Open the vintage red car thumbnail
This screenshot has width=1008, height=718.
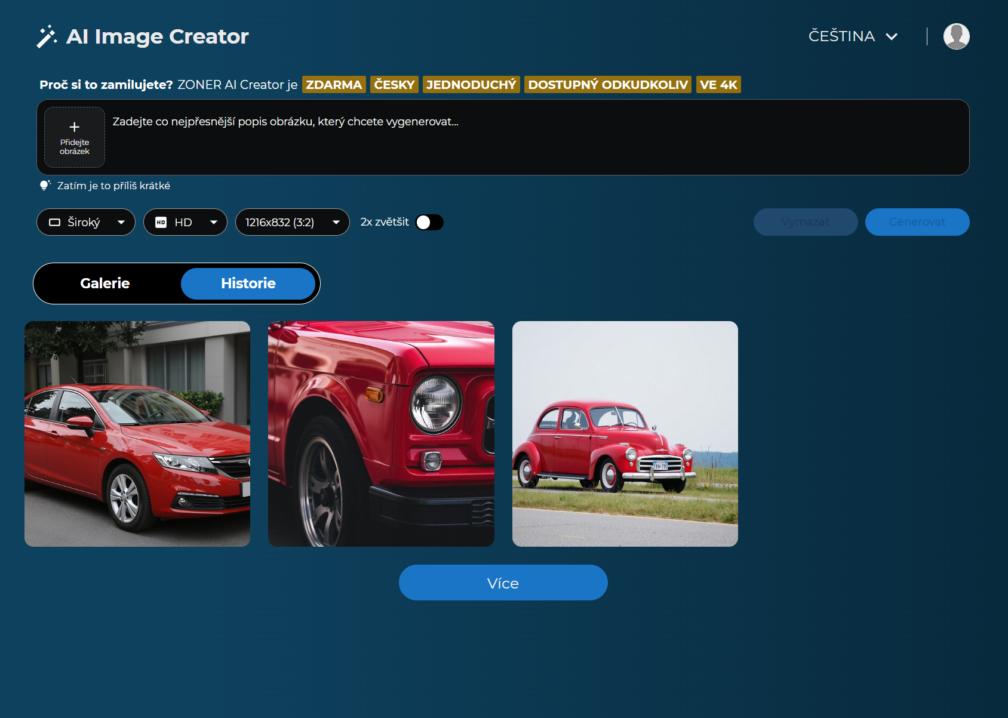625,434
